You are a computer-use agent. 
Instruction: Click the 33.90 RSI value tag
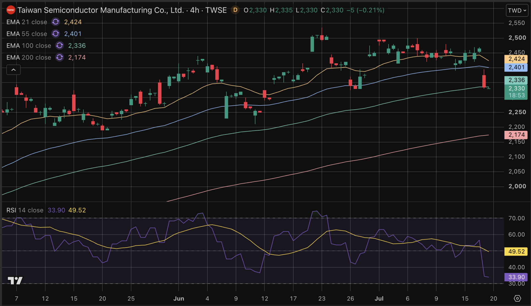pyautogui.click(x=516, y=277)
